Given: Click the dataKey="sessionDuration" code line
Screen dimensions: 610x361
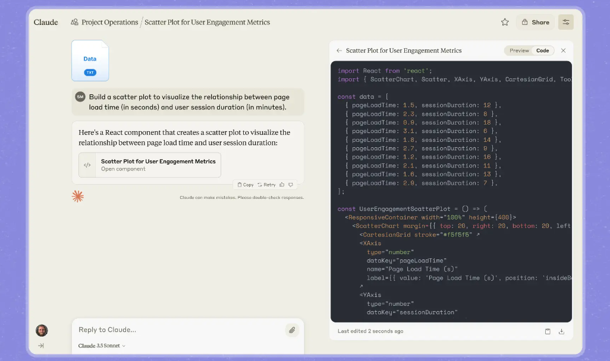Looking at the screenshot, I should click(412, 312).
